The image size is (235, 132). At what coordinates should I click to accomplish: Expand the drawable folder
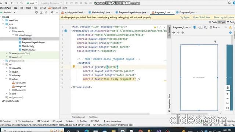tap(6, 68)
